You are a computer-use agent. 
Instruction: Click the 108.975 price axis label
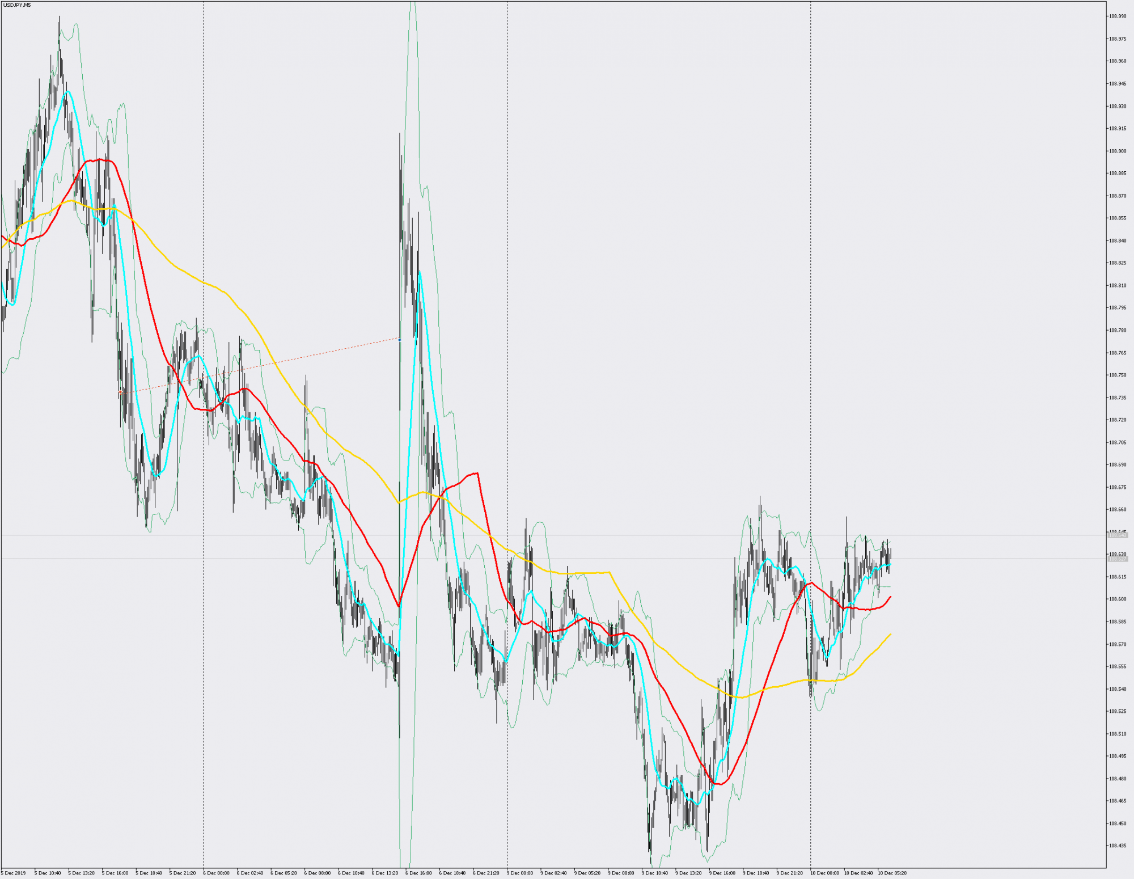pyautogui.click(x=1118, y=39)
